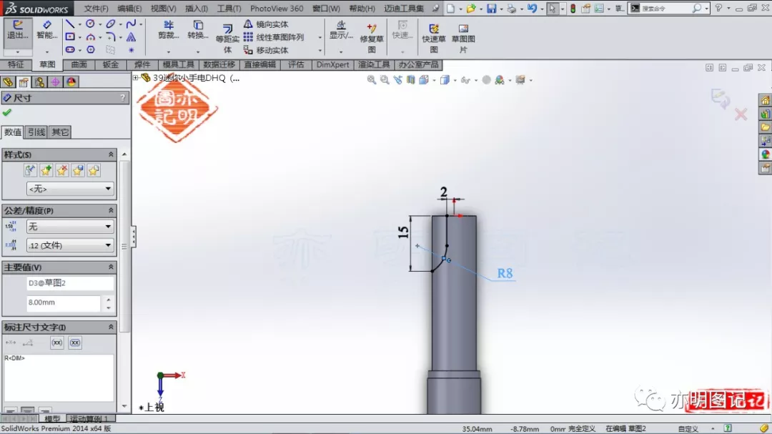Collapse the 主要值 section
The width and height of the screenshot is (772, 434).
click(x=111, y=267)
